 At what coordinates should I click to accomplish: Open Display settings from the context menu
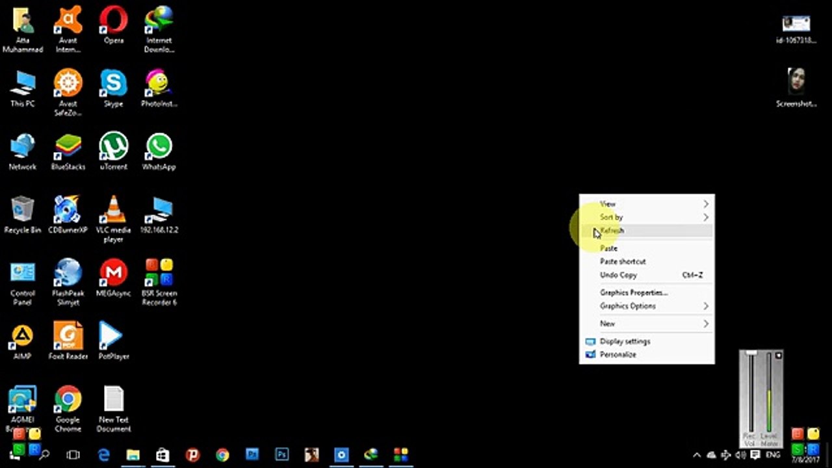647,341
